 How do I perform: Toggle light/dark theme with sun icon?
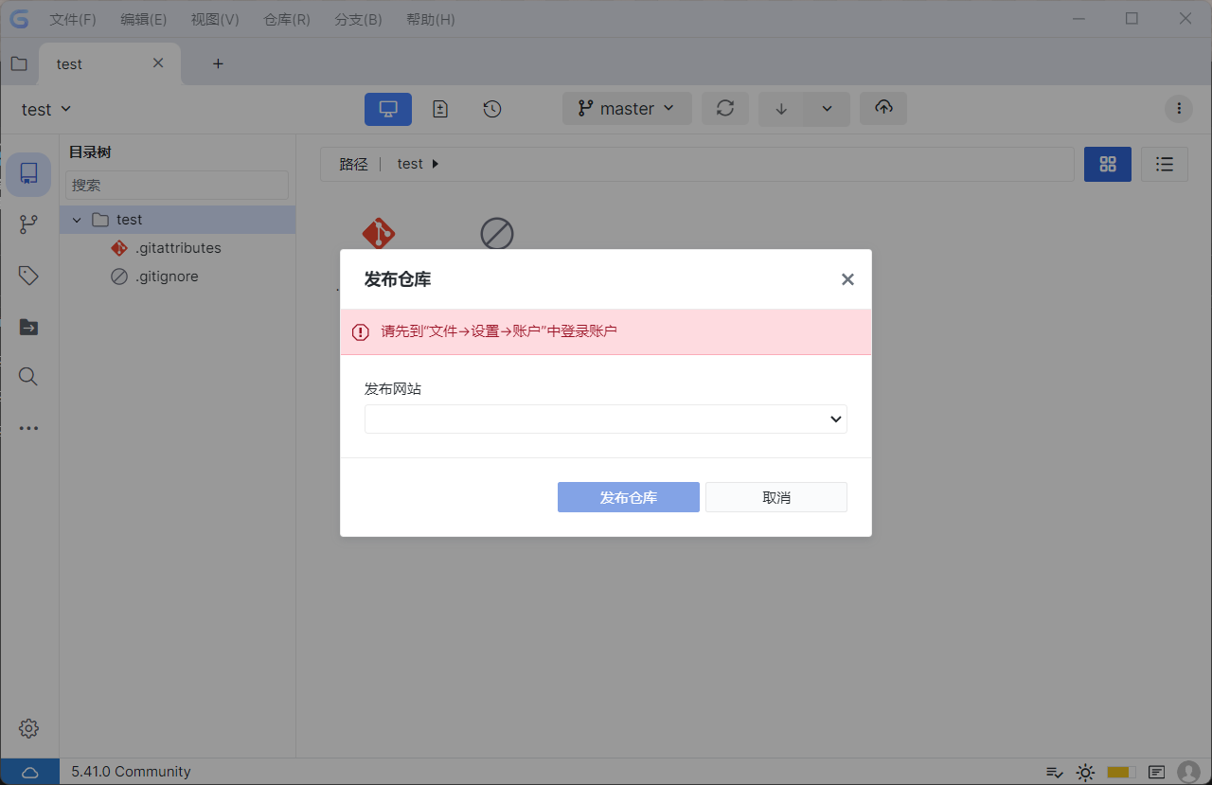(x=1085, y=772)
